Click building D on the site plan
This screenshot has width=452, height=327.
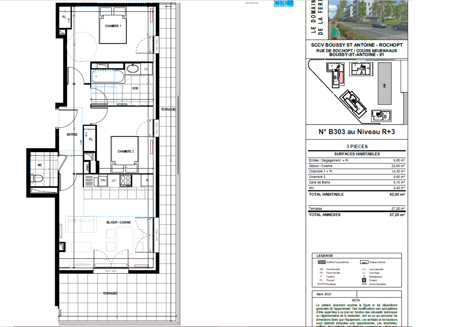coord(381,115)
